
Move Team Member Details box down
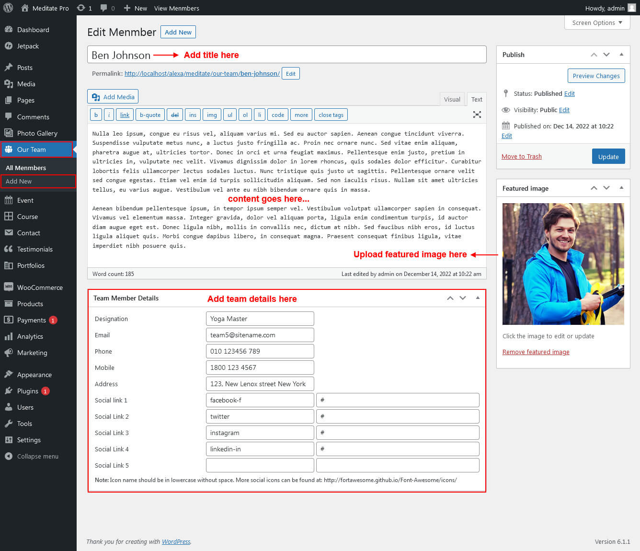463,298
